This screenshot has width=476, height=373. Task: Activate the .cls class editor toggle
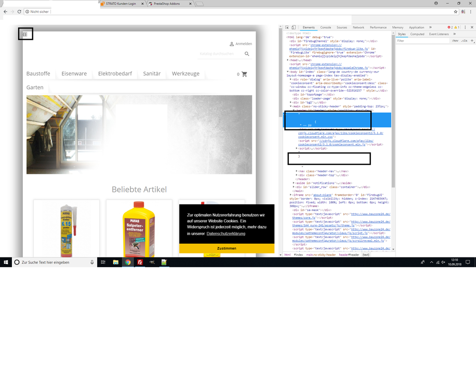coord(465,40)
